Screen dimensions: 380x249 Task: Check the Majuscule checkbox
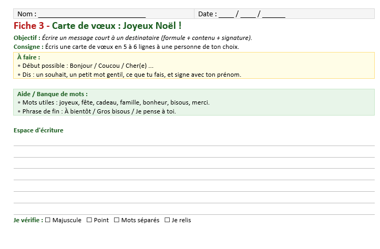click(x=48, y=220)
